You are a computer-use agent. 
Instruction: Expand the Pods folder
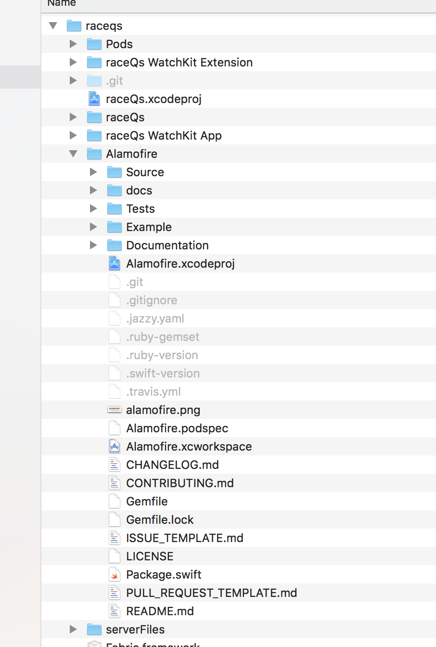tap(73, 44)
